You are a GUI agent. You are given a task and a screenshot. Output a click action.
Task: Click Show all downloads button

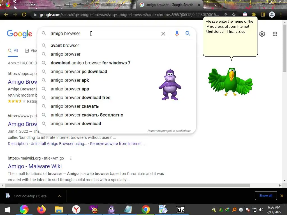coord(266,196)
